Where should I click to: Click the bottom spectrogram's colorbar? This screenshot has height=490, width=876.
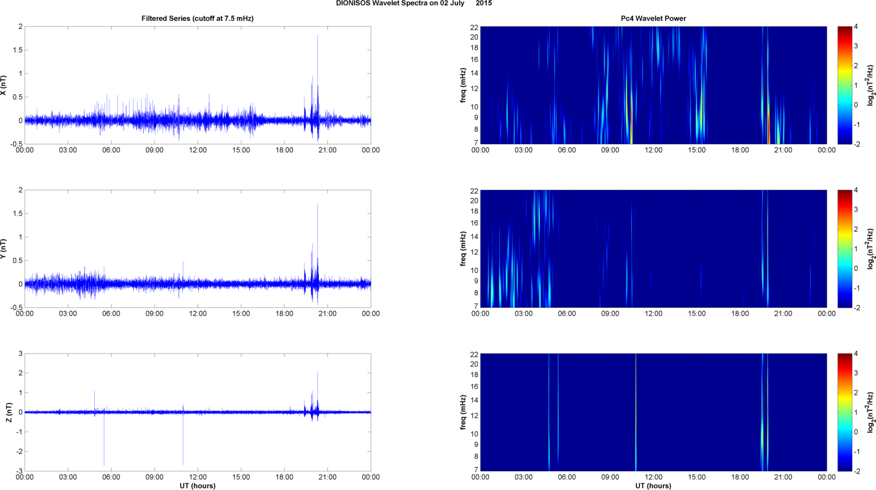tap(844, 412)
